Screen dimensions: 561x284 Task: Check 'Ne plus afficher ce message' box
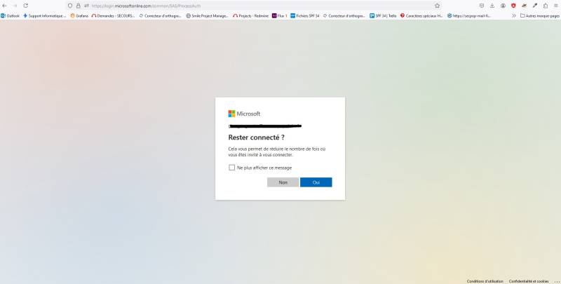pos(232,168)
